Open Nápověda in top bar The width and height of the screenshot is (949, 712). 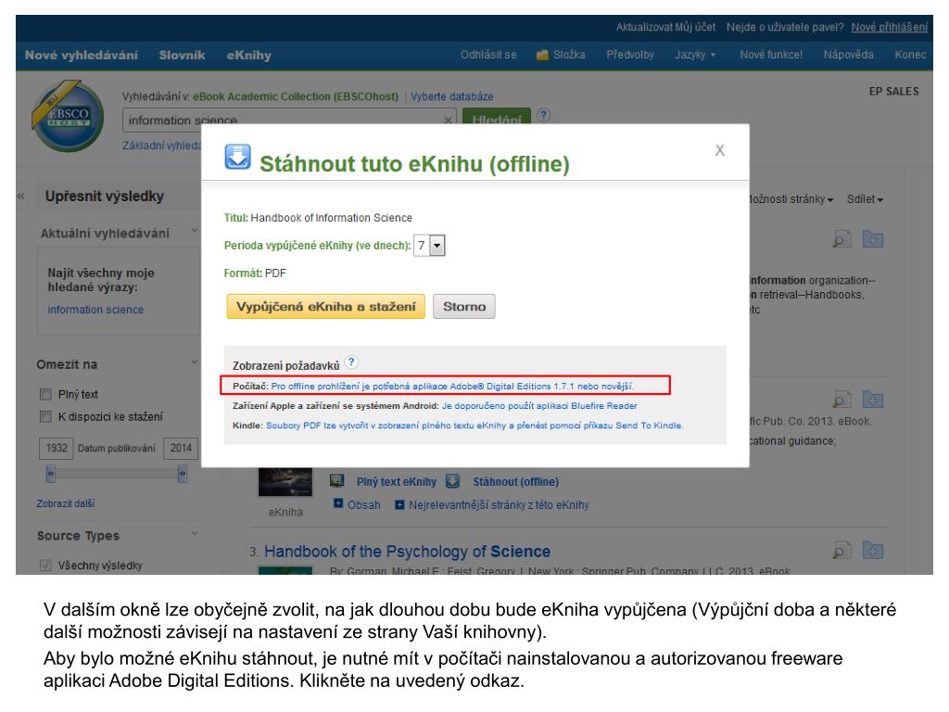pos(848,55)
